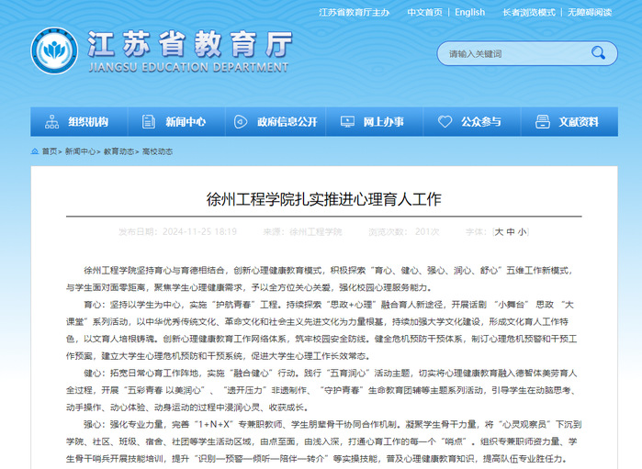Open the 文献资料 navigation menu
Screen dimensions: 642x469
578,122
